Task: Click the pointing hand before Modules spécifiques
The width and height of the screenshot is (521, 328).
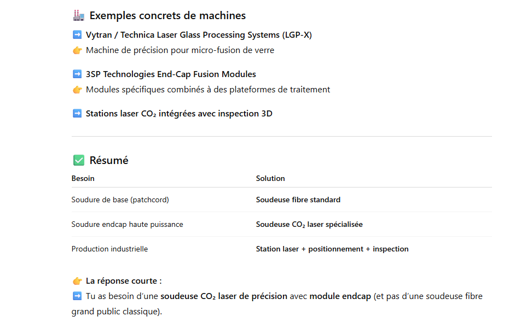Action: (x=77, y=90)
